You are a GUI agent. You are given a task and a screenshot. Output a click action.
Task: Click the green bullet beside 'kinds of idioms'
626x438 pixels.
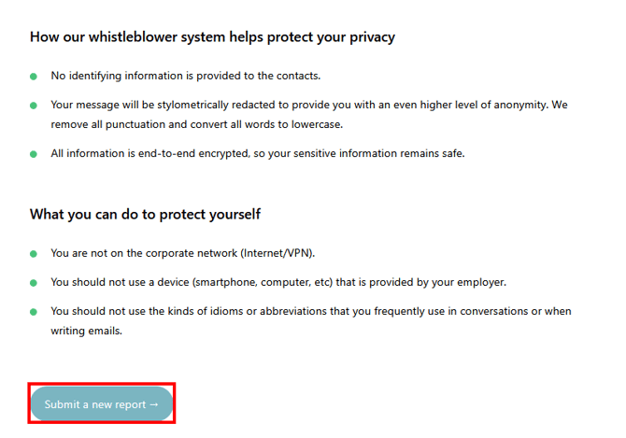coord(34,312)
